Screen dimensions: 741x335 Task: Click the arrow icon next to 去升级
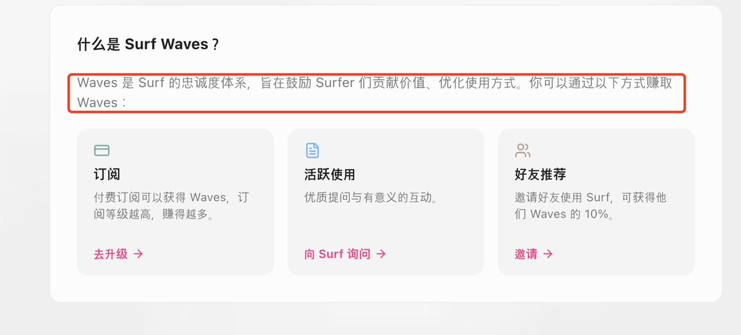(x=138, y=254)
